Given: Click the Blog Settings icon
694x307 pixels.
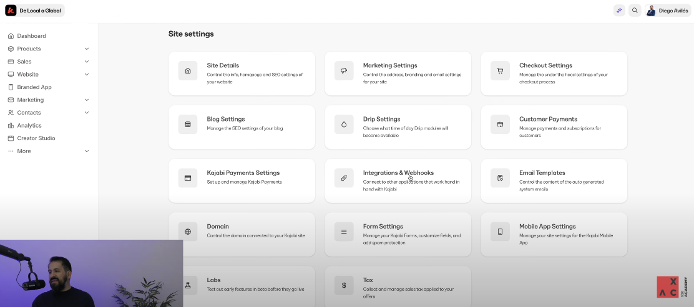Looking at the screenshot, I should (188, 125).
